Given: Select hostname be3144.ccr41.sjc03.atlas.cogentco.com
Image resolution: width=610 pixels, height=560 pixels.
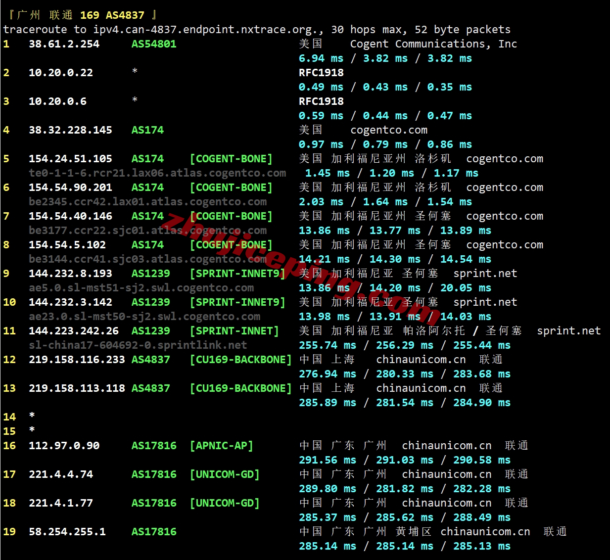Looking at the screenshot, I should [148, 259].
